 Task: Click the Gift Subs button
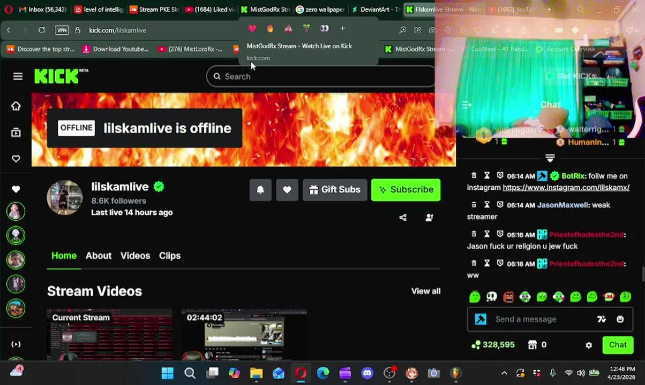click(335, 189)
